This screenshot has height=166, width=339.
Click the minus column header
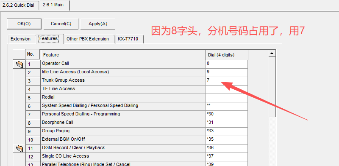[19, 55]
